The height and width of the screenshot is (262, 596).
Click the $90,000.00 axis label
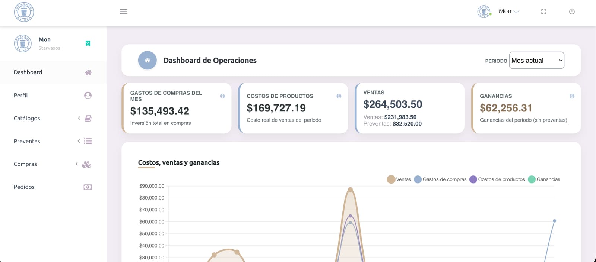click(152, 186)
